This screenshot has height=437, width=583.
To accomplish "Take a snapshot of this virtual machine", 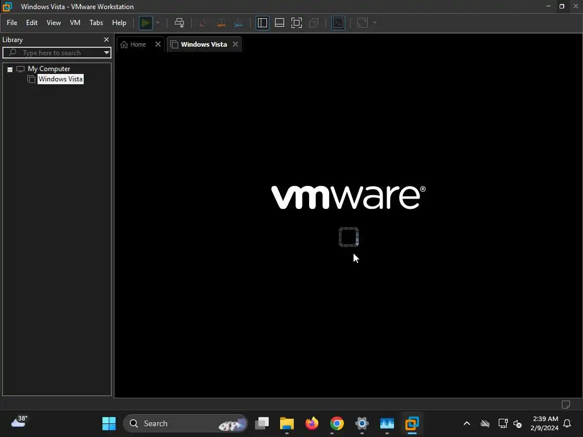I will 203,23.
